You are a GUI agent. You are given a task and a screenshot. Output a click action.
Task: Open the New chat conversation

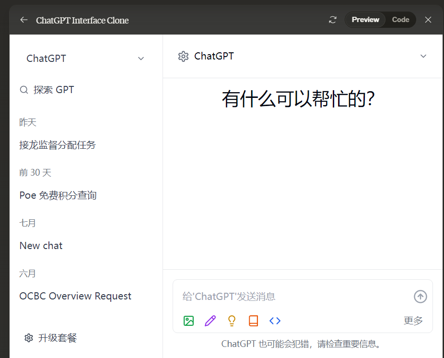(41, 246)
